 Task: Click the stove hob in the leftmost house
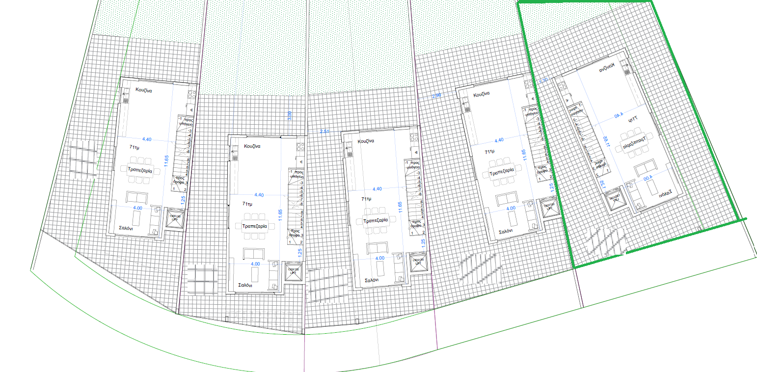[190, 96]
